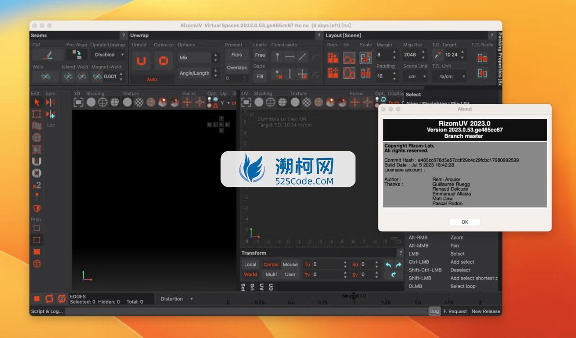The image size is (576, 338).
Task: Click the pin tool in left toolbar
Action: [x=37, y=197]
